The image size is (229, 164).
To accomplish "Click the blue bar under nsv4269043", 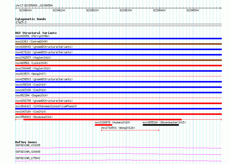I will [118, 49].
